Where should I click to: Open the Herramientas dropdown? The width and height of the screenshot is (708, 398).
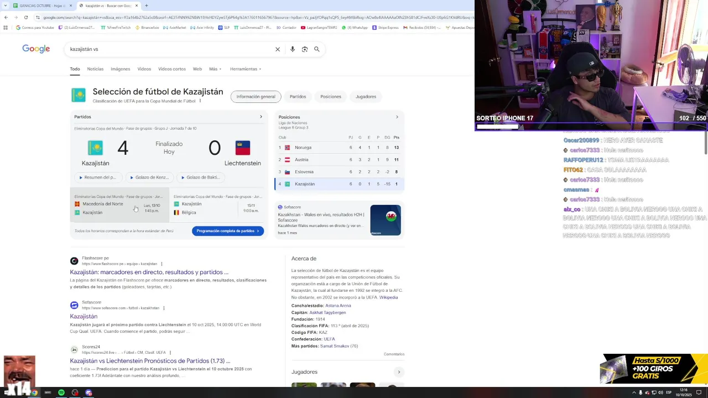(246, 69)
